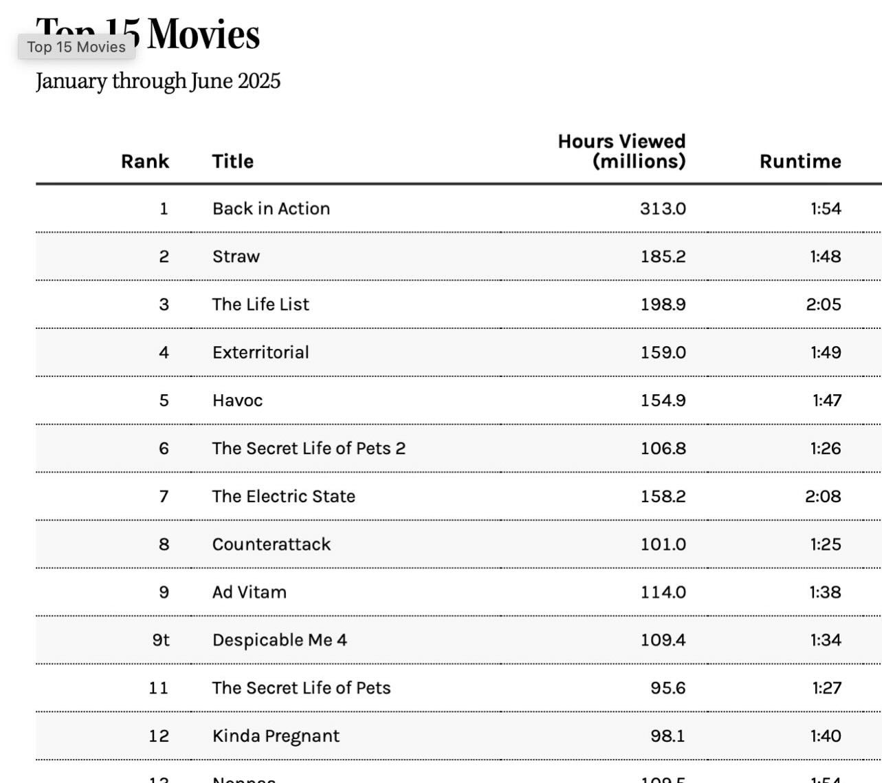Select The Secret Life of Pets 2
882x783 pixels.
[x=309, y=448]
